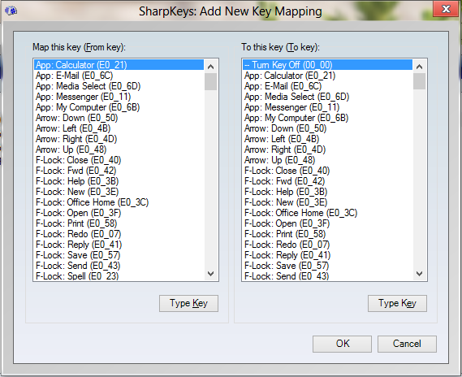Viewport: 462px width, 377px height.
Task: Select F-Lock: Send (E0_43) in To key list
Action: (328, 276)
